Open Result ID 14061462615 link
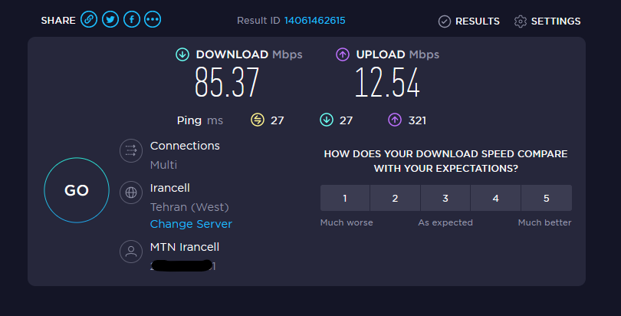621x316 pixels. coord(315,21)
